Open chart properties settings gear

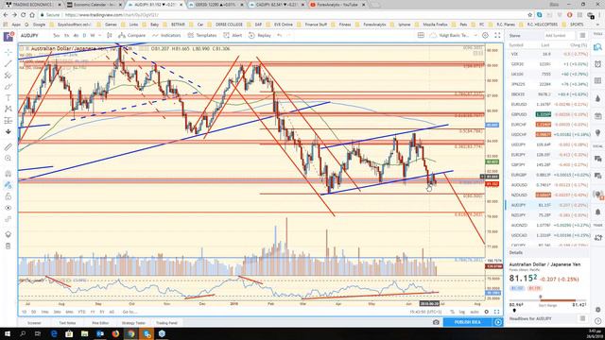click(485, 36)
